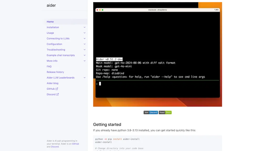Screen dimensions: 269x151
Task: Open Example chat transcripts page
Action: pyautogui.click(x=61, y=55)
